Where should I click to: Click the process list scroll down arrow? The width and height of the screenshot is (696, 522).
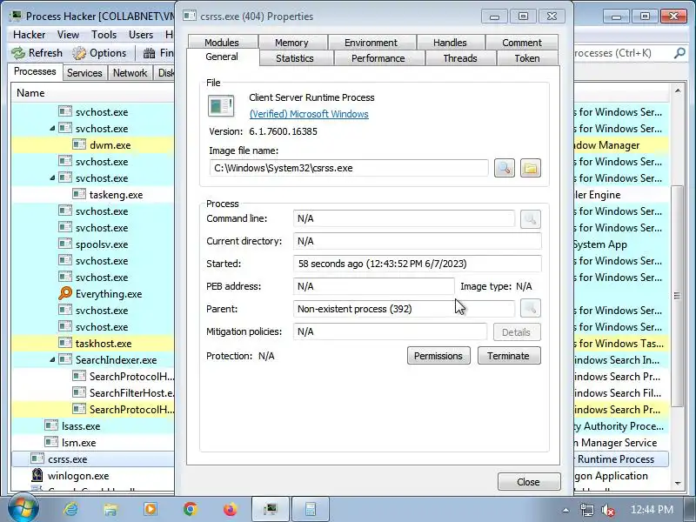tap(678, 483)
